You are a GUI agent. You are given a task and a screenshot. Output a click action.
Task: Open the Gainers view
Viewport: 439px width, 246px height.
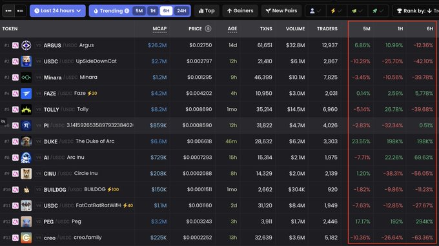point(240,11)
